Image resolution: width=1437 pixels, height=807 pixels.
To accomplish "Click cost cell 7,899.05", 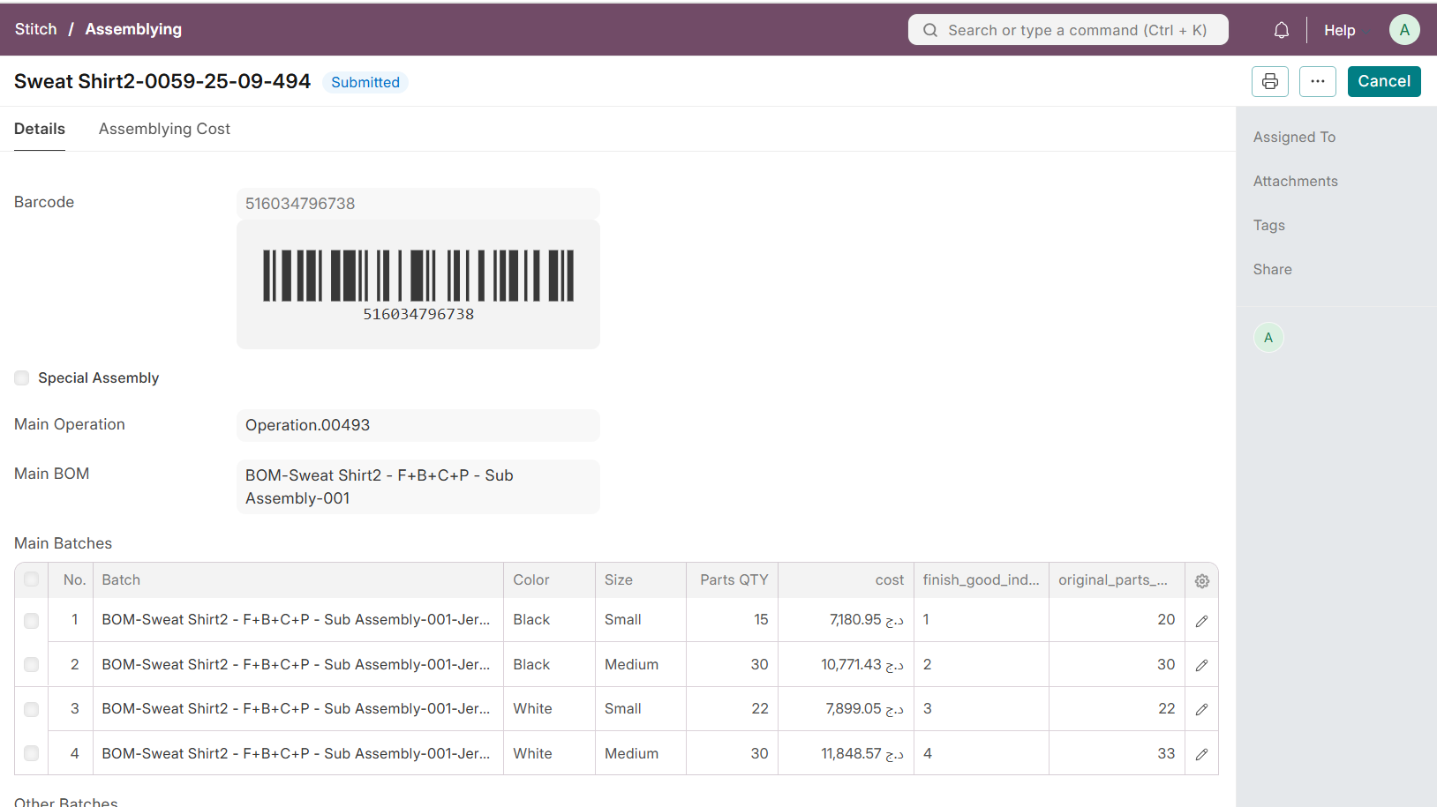I will pos(846,708).
